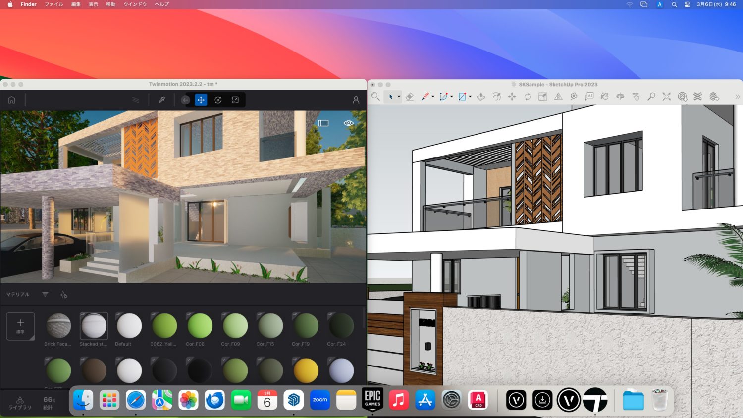
Task: Expand the Arc tool dropdown in SketchUp
Action: coord(452,97)
